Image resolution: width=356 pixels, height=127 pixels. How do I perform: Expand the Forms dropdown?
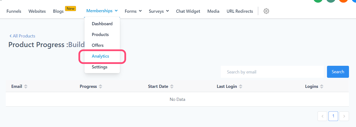pos(133,11)
